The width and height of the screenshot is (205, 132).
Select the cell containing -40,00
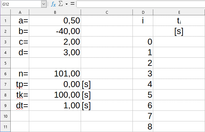(55, 32)
